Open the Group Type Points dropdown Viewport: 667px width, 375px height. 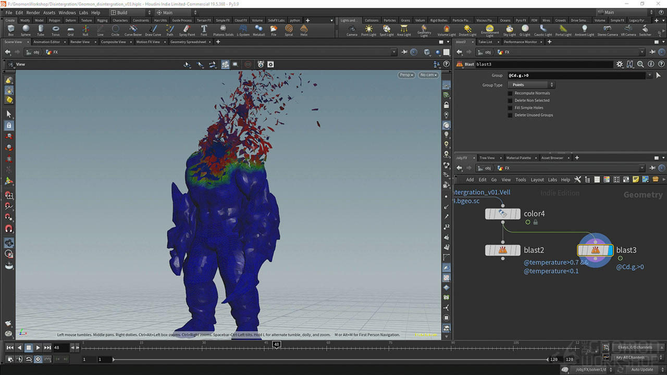(531, 85)
